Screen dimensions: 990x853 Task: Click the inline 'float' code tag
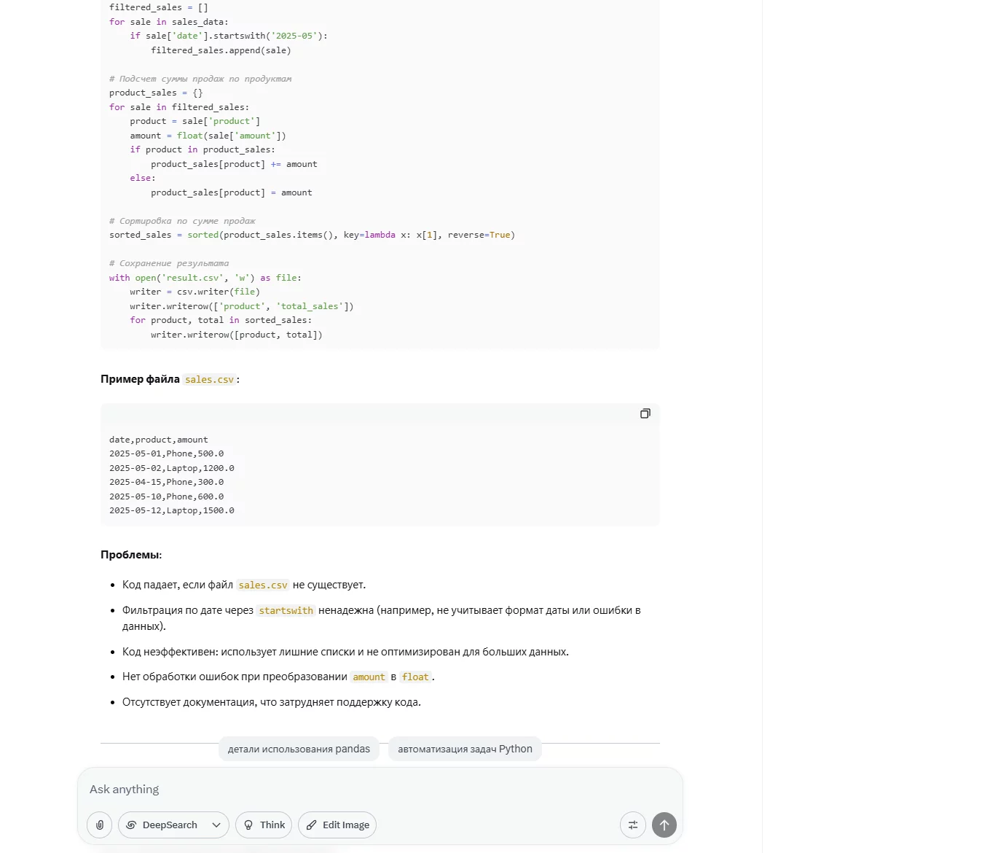(x=415, y=677)
